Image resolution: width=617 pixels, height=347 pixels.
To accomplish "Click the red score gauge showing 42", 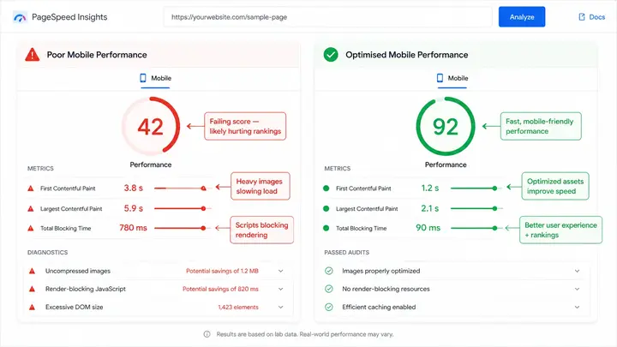I will pos(151,126).
